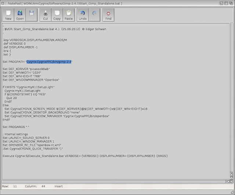This screenshot has height=195, width=235.
Task: Create a new document with New
Action: click(x=8, y=15)
